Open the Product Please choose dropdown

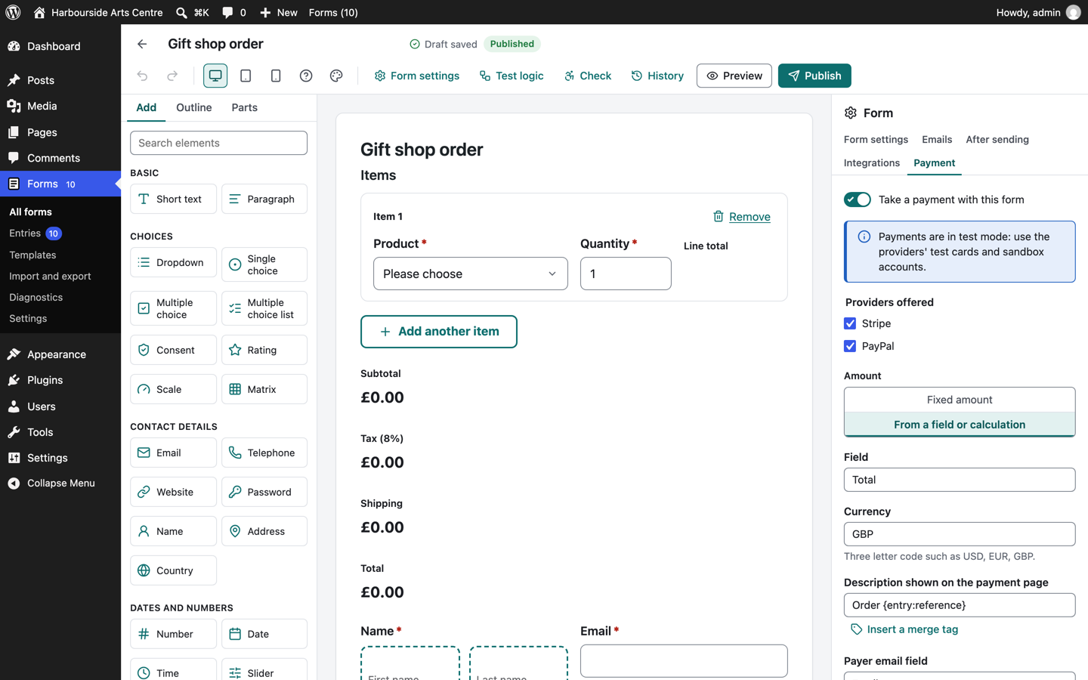pyautogui.click(x=471, y=274)
